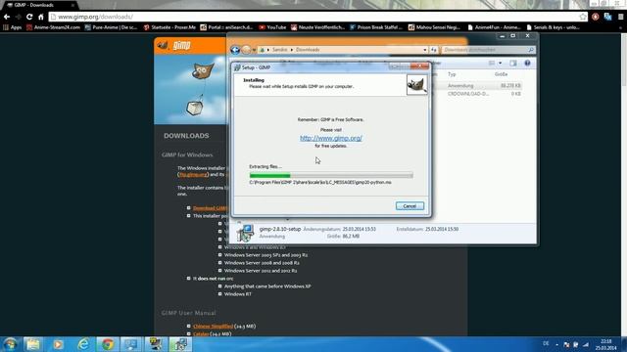Click Explorer's blue back button

(x=235, y=50)
